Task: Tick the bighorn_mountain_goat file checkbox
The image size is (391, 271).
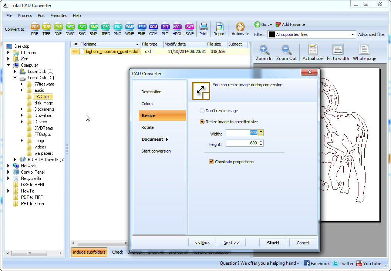Action: [75, 52]
